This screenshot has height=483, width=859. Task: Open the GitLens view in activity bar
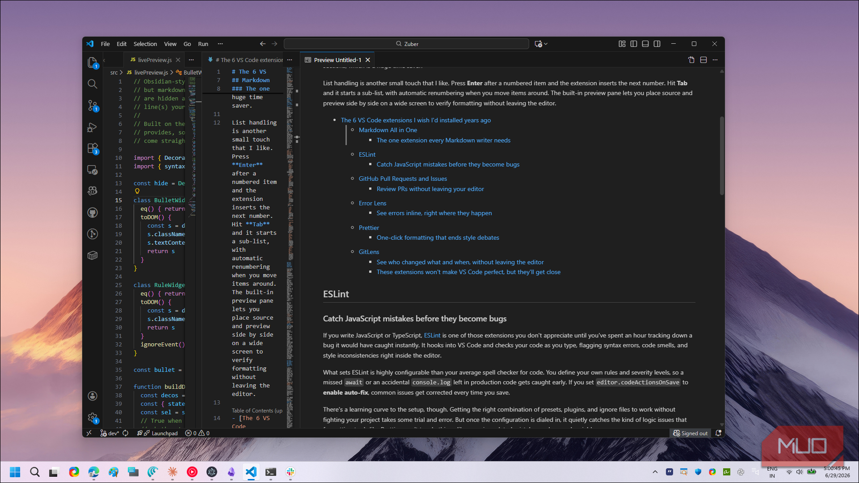coord(93,234)
